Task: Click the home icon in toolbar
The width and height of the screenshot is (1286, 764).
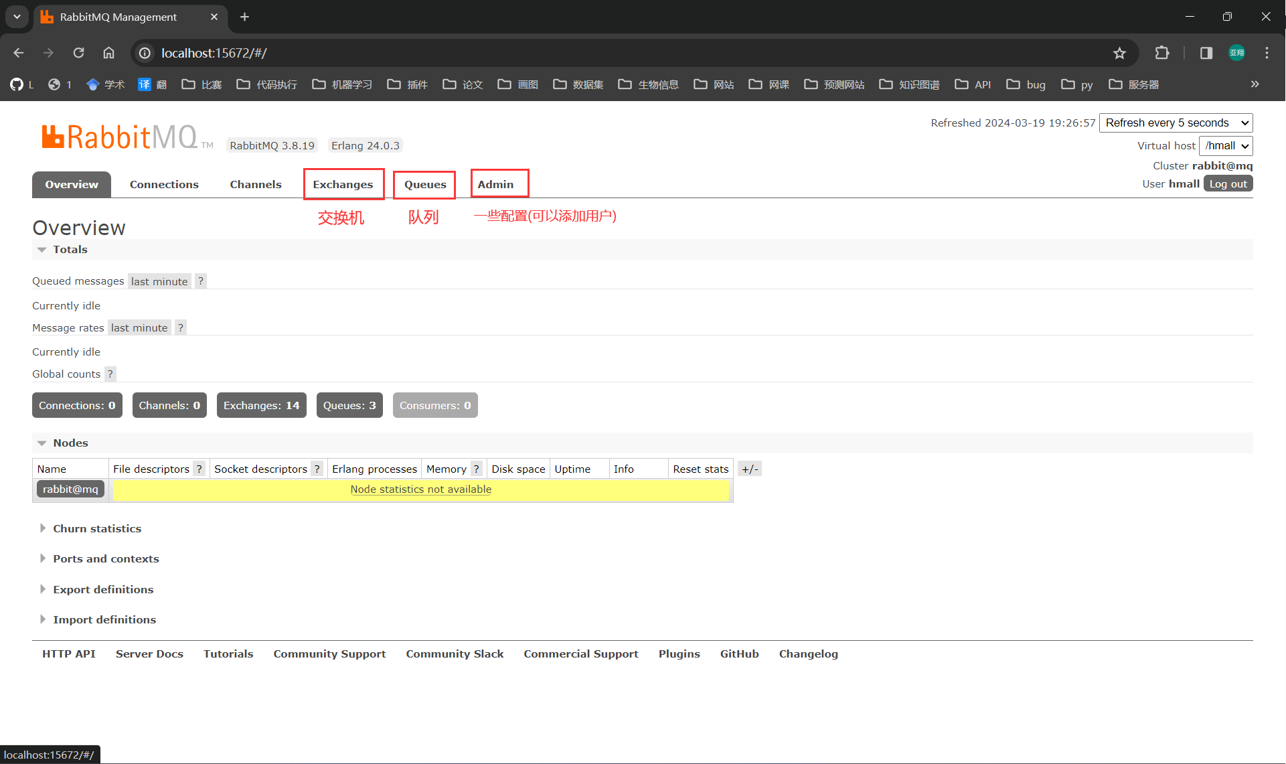Action: (108, 53)
